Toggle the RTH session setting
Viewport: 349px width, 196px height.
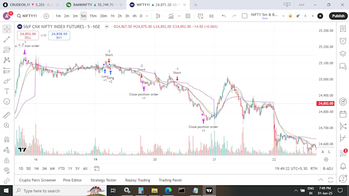[314, 168]
